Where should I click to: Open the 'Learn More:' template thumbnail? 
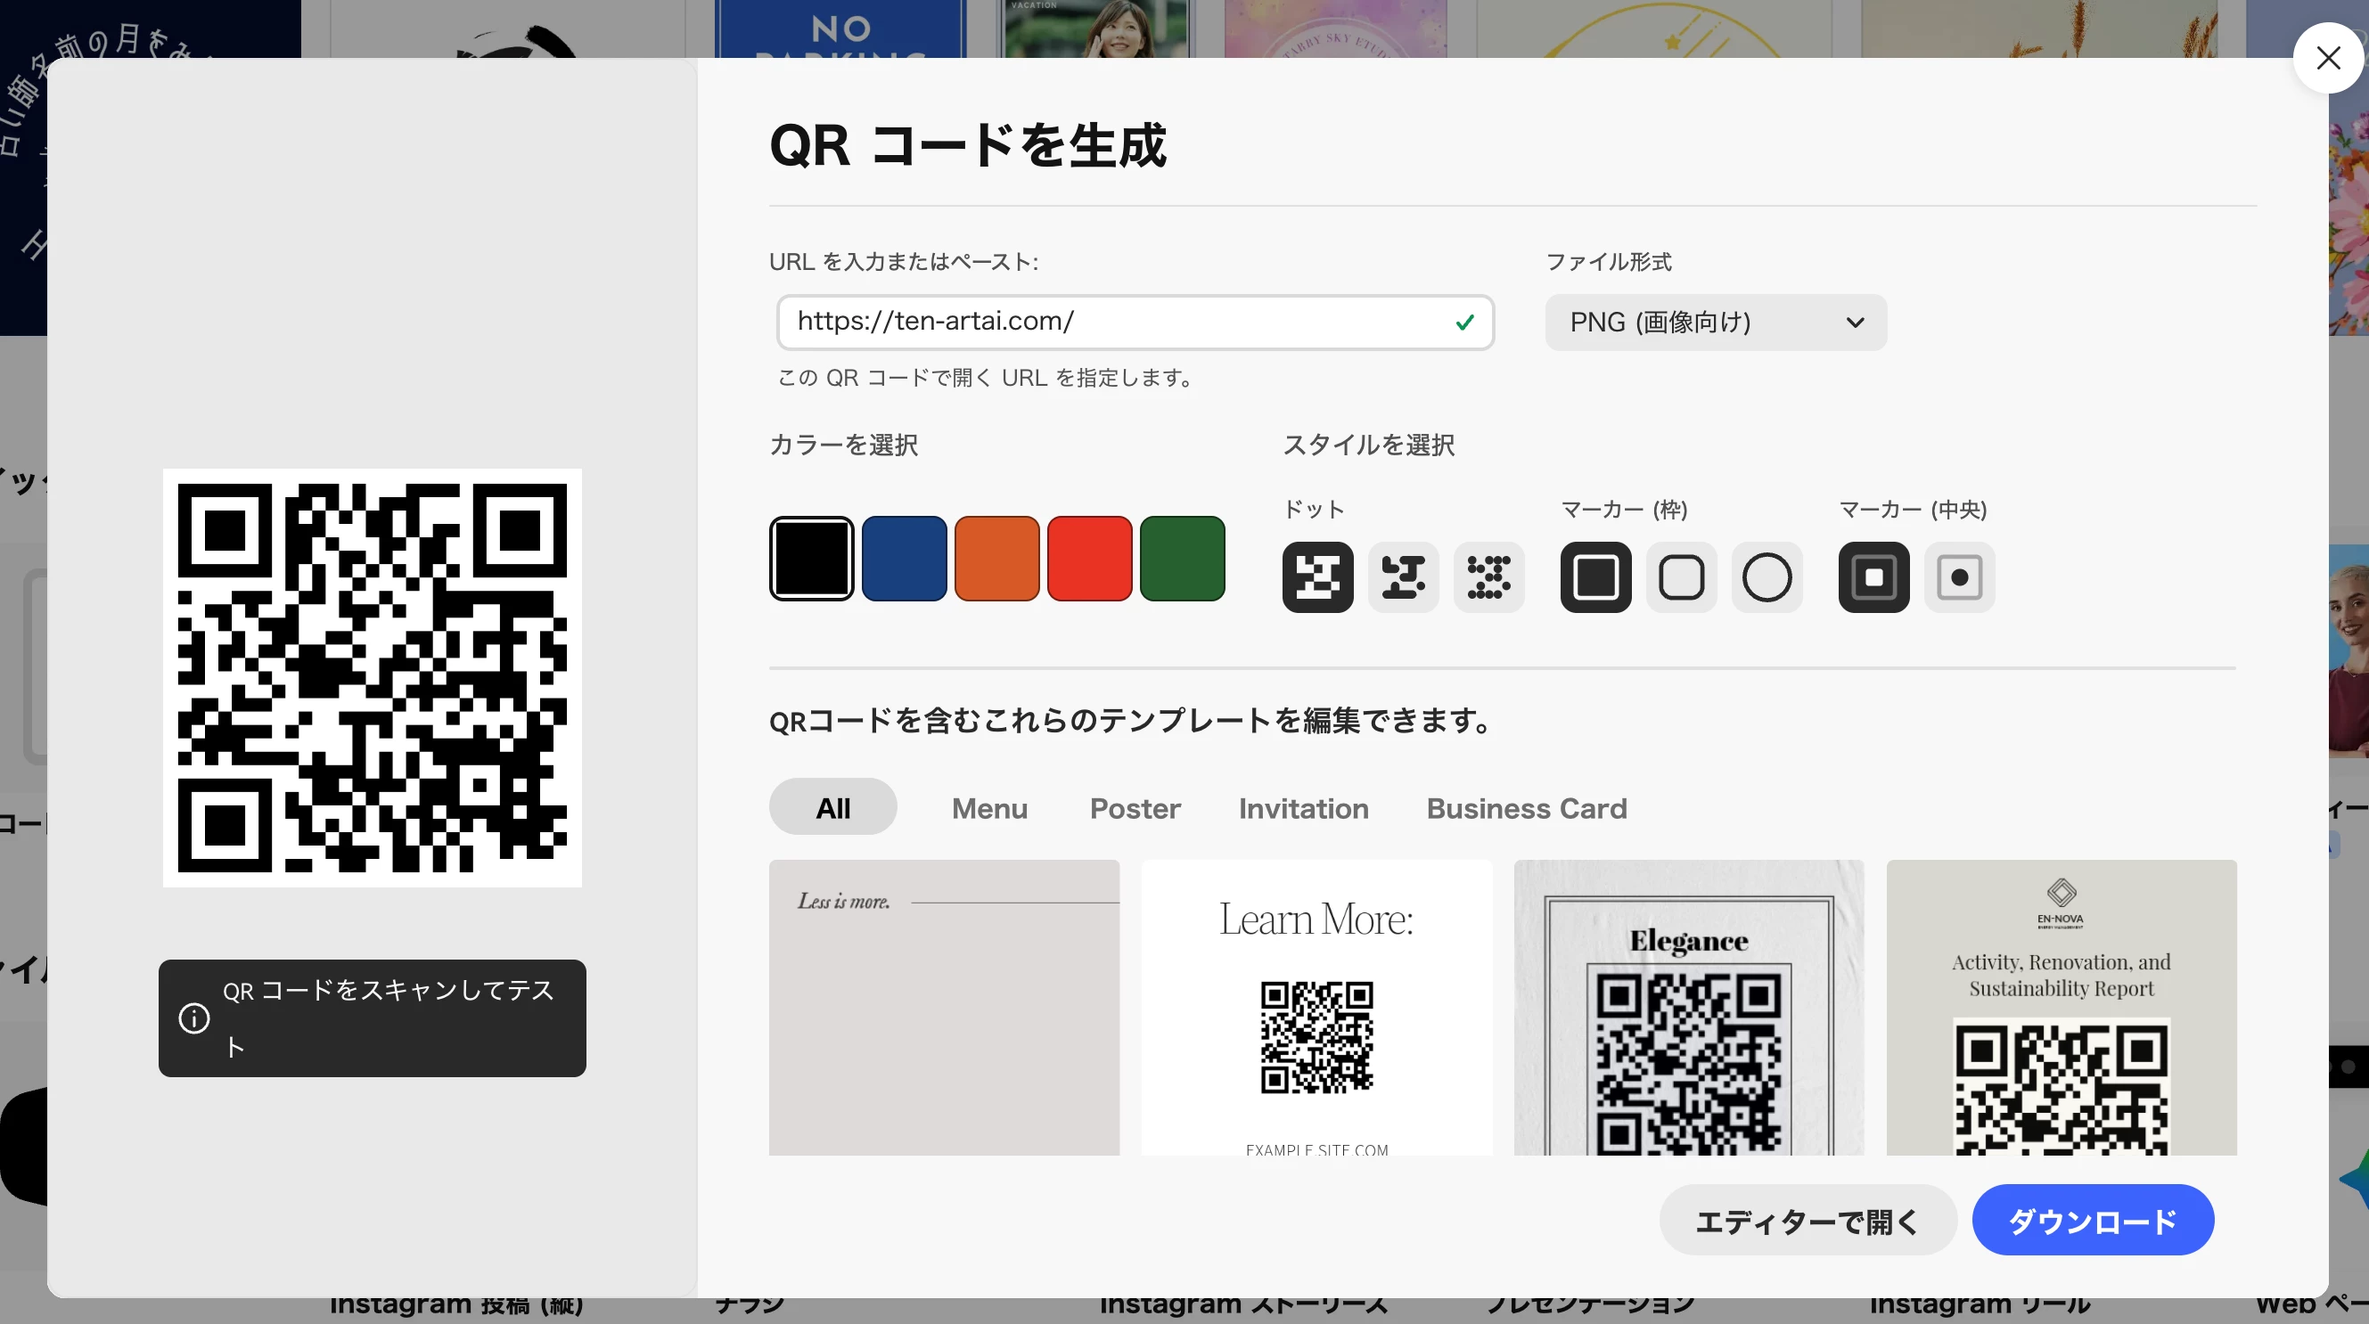click(x=1317, y=1008)
